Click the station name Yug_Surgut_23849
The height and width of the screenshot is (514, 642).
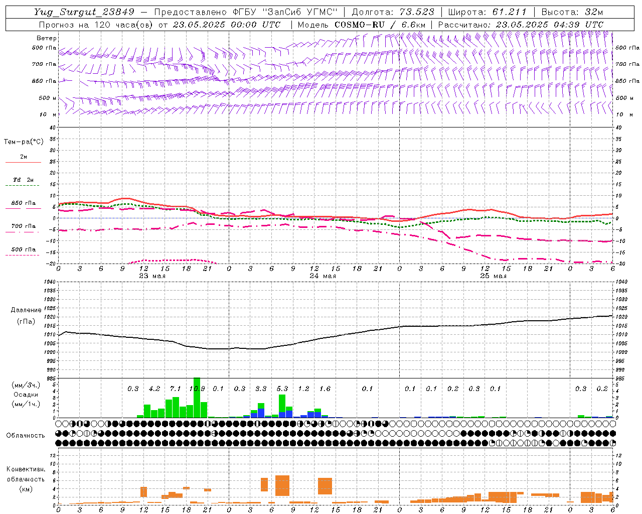(x=84, y=12)
